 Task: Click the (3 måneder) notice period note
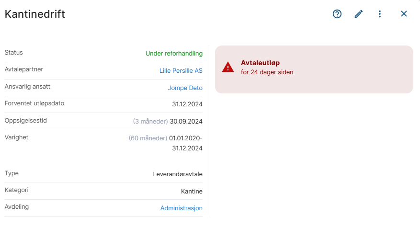[150, 122]
